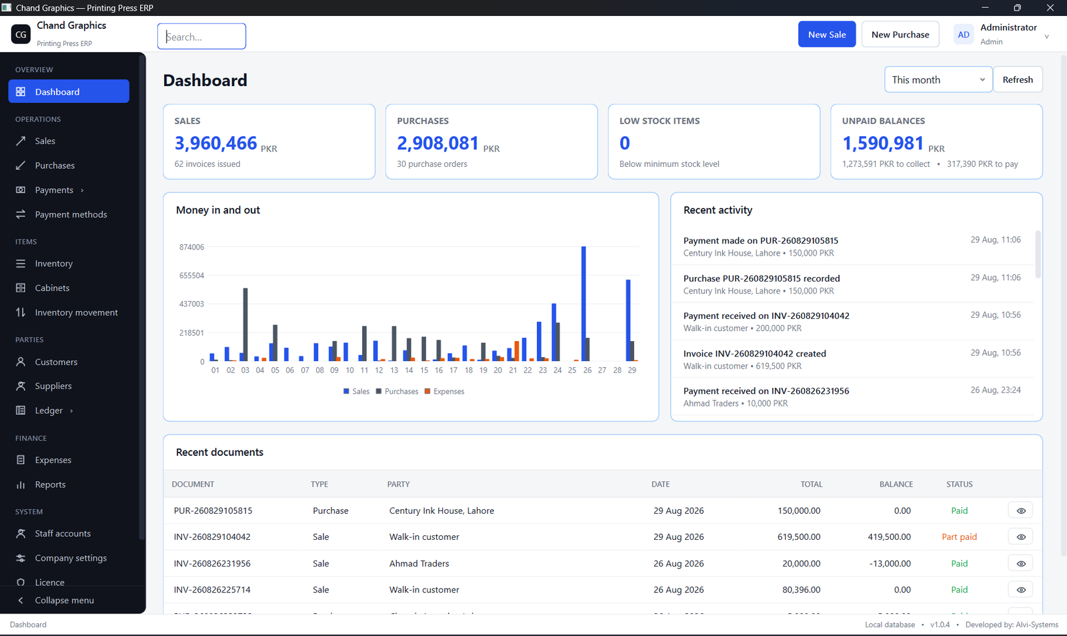Click the CG company logo

21,34
